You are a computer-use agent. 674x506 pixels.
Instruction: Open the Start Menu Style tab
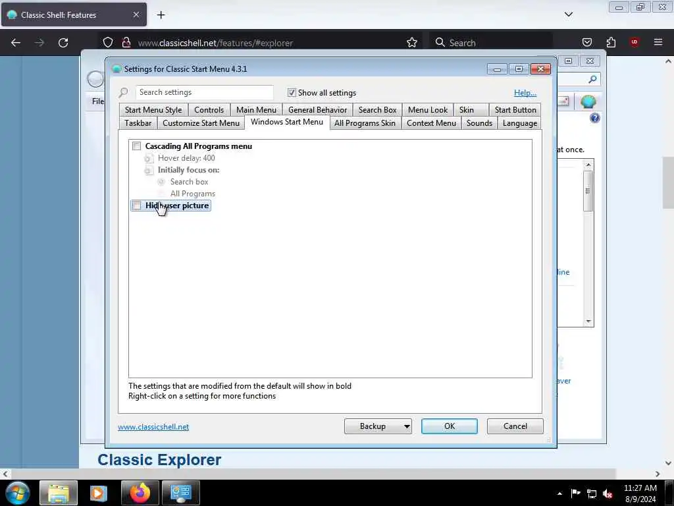[x=153, y=110]
